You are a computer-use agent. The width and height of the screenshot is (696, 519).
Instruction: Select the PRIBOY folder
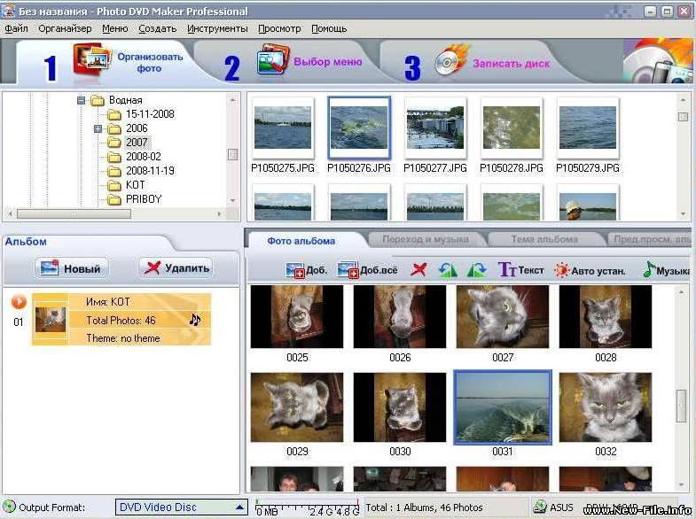144,199
